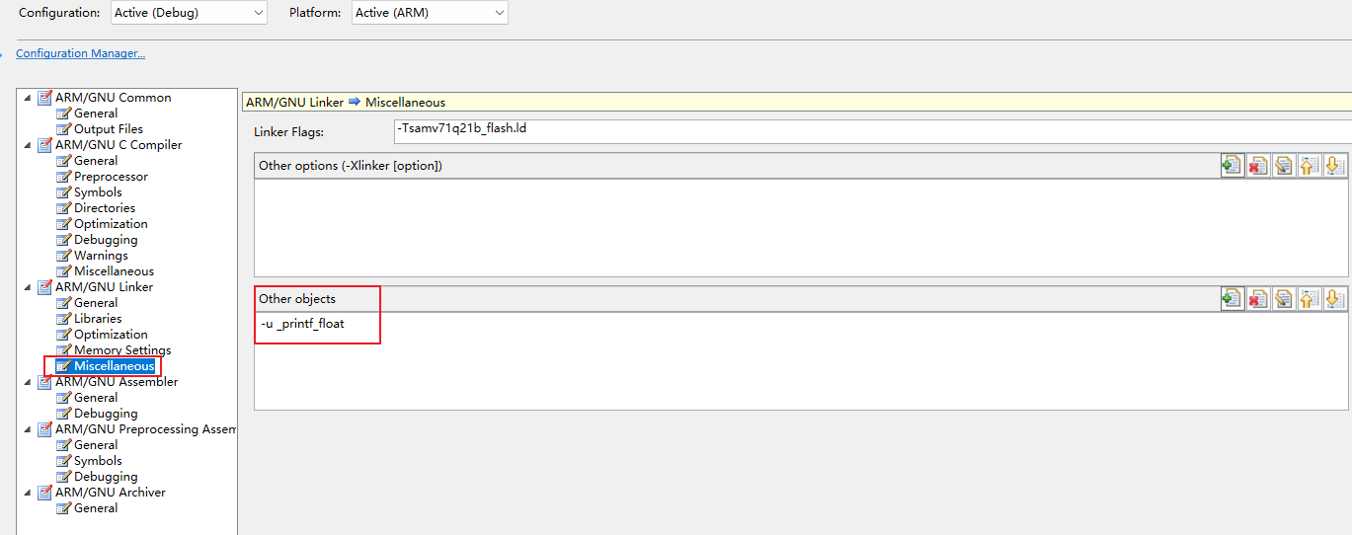Select Symbols under ARM/GNU C Compiler

click(98, 192)
